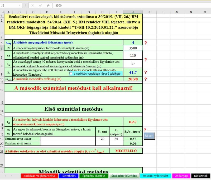The width and height of the screenshot is (211, 180).
Task: Toggle 'a szűkítés vonalában lépcső található' checkbox
Action: [x=71, y=74]
